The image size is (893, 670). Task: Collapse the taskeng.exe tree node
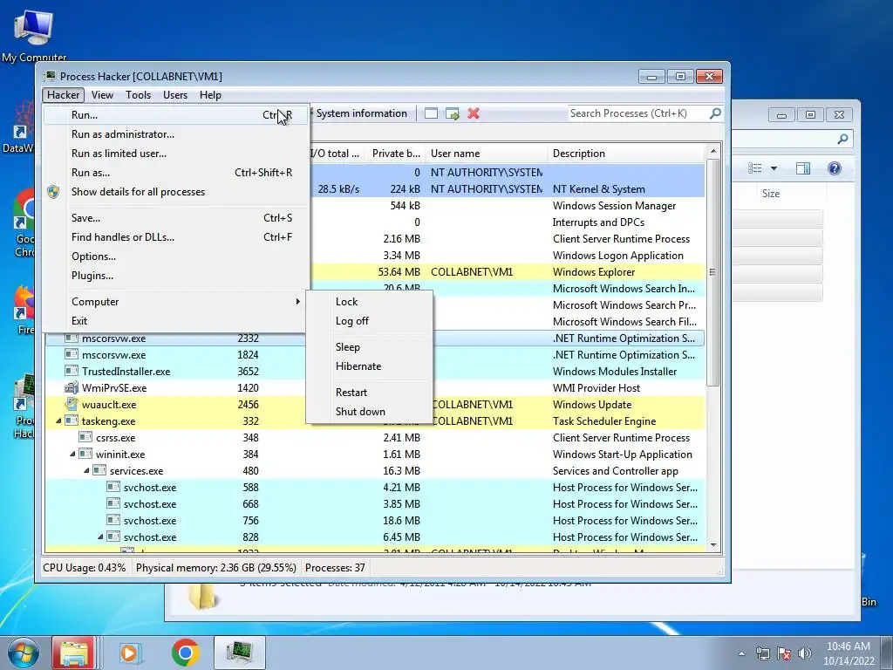[x=58, y=421]
